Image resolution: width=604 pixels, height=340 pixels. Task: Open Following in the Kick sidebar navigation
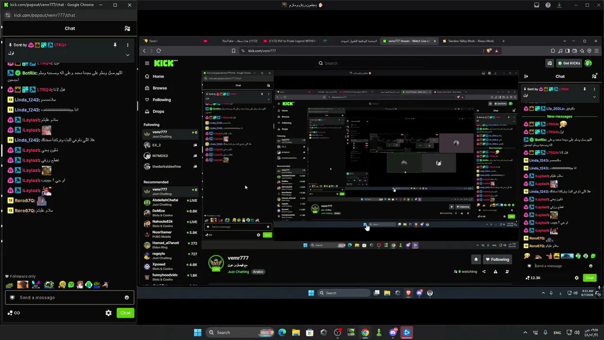[x=161, y=100]
